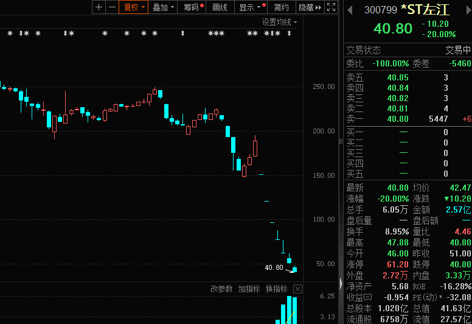
Task: Click 改参数 to edit indicator parameters
Action: (221, 289)
